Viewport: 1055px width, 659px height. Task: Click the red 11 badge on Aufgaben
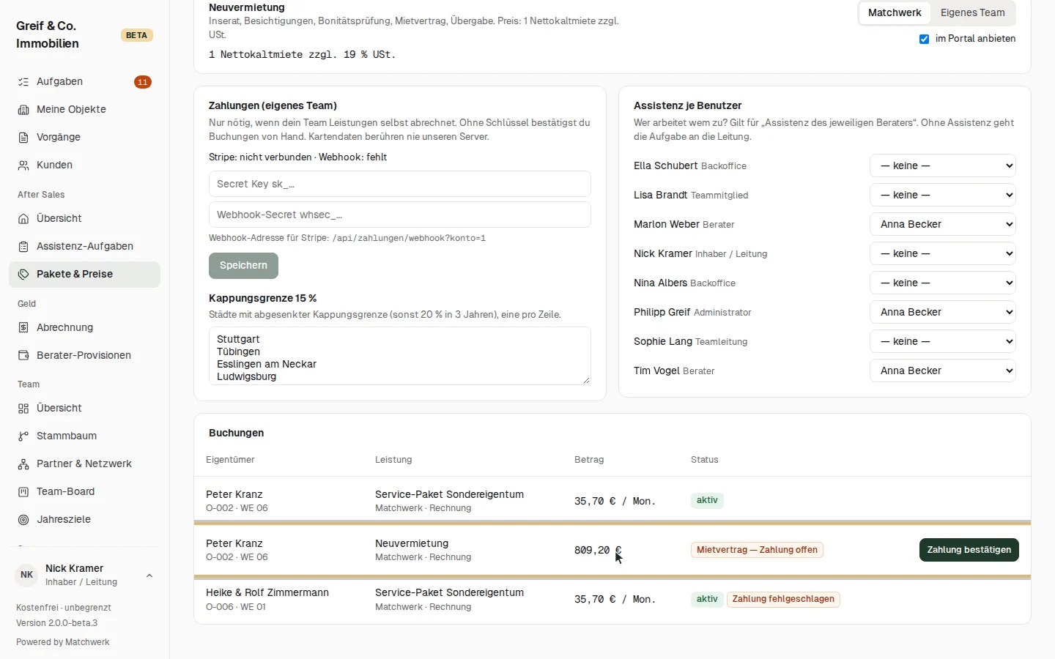[x=143, y=82]
